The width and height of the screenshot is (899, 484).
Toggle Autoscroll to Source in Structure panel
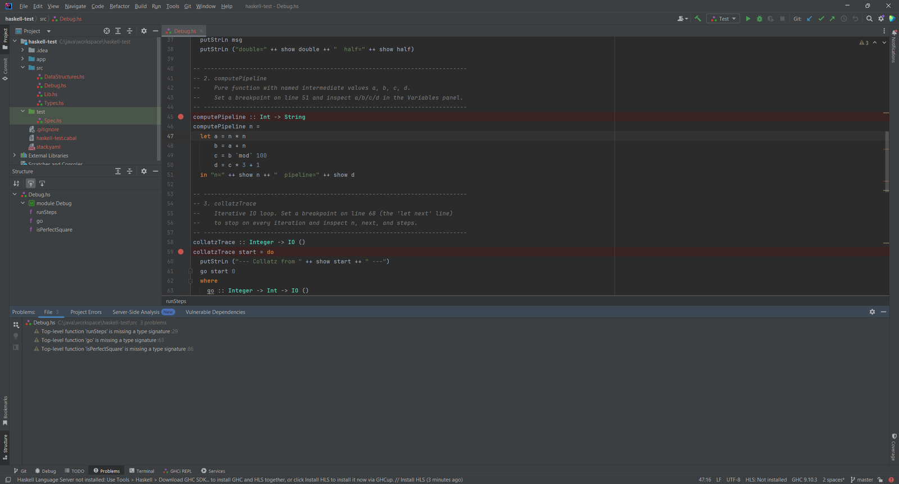click(x=31, y=184)
